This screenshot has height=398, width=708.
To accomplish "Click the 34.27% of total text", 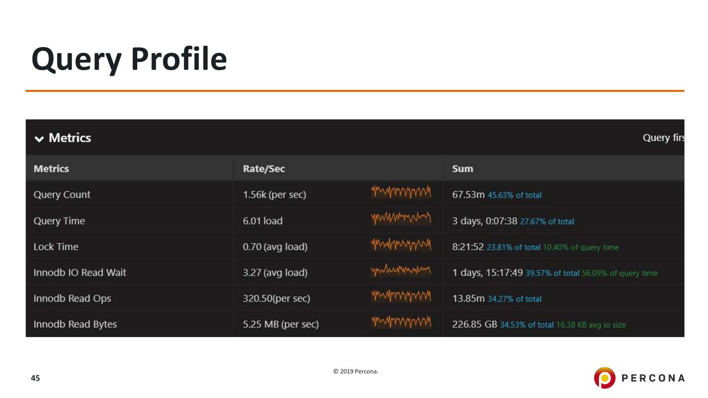I will pyautogui.click(x=515, y=299).
